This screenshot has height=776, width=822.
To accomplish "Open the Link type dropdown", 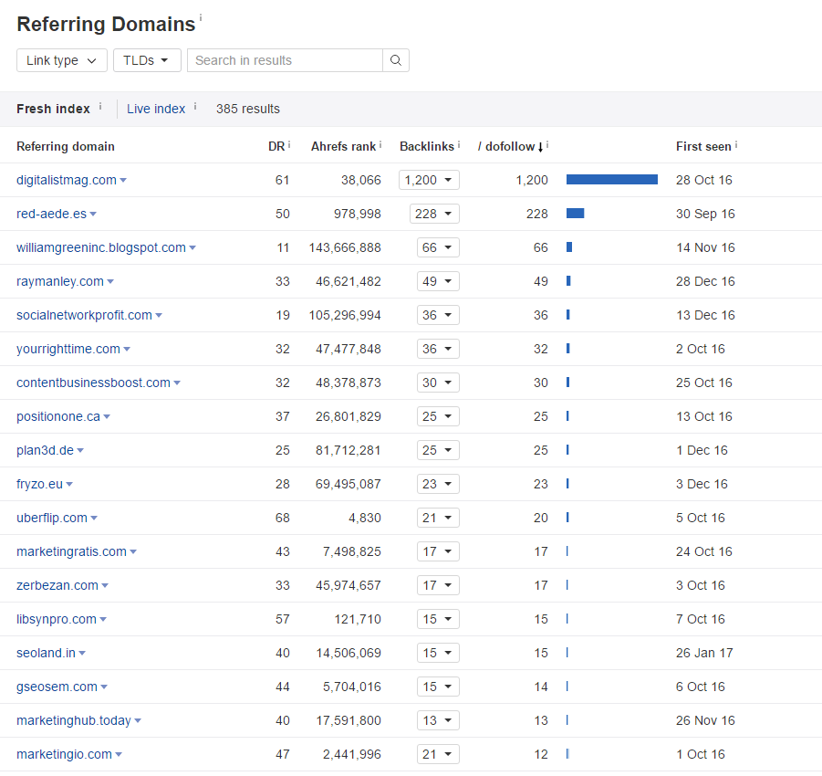I will (62, 60).
